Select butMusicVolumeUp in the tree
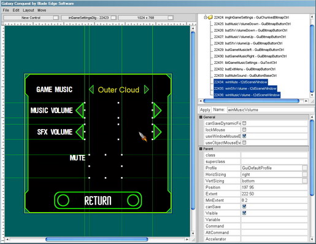316x244 pixels. click(x=250, y=37)
